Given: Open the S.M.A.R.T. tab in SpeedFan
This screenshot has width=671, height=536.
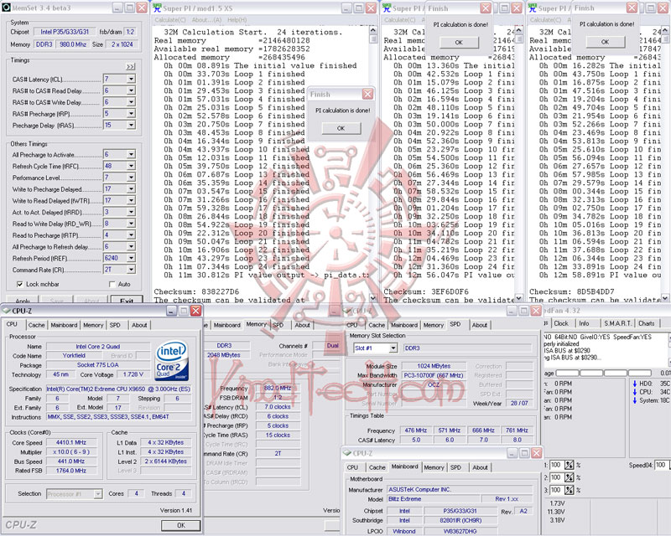Looking at the screenshot, I should coord(617,323).
